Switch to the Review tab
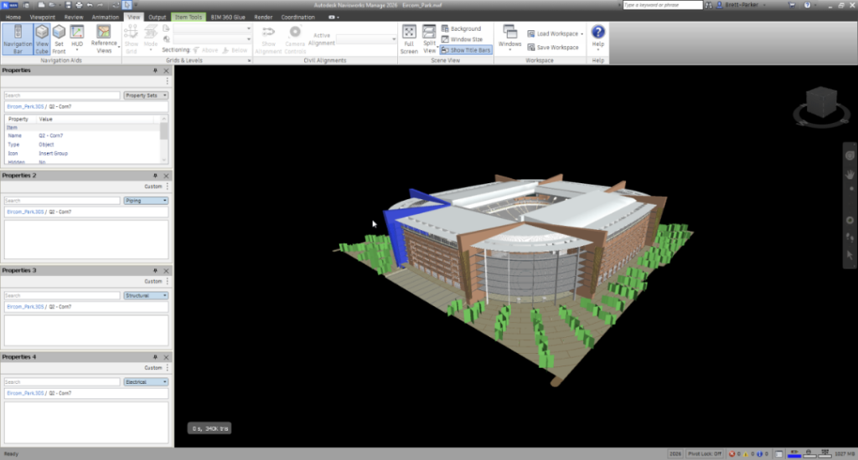858x460 pixels. click(x=74, y=17)
